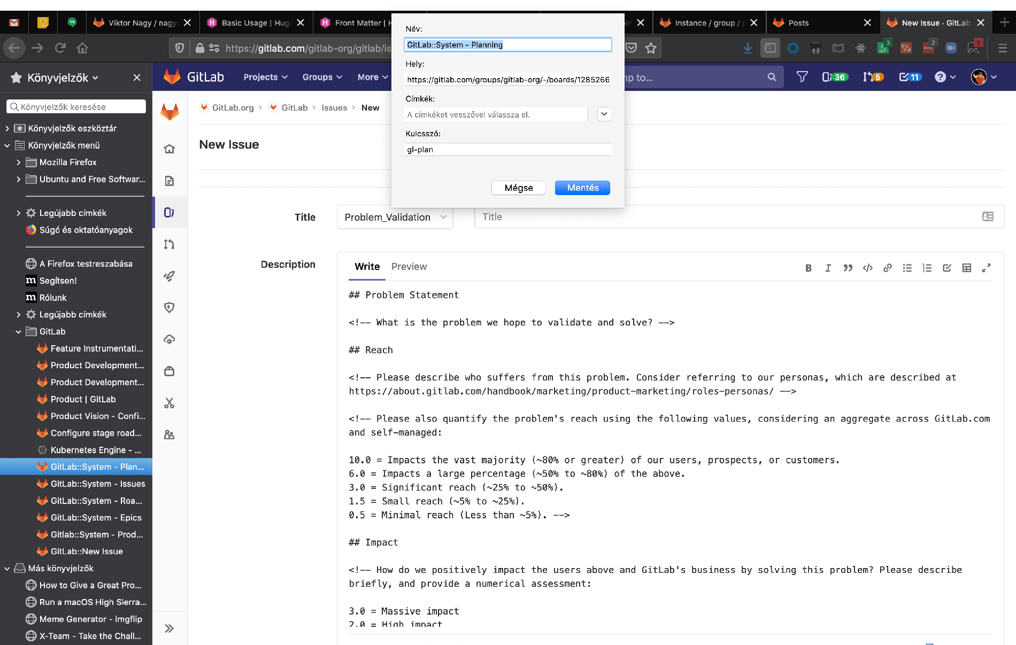Screen dimensions: 1016x645
Task: Open the Groups menu in the GitLab navbar
Action: (x=321, y=77)
